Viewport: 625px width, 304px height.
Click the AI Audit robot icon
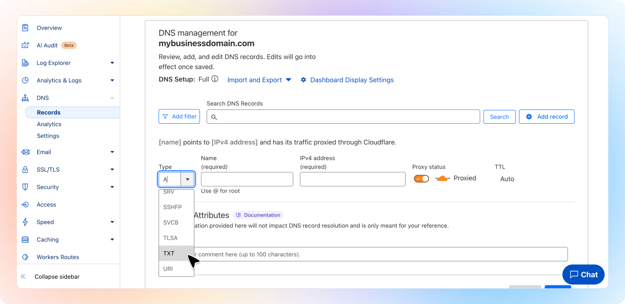[x=25, y=45]
